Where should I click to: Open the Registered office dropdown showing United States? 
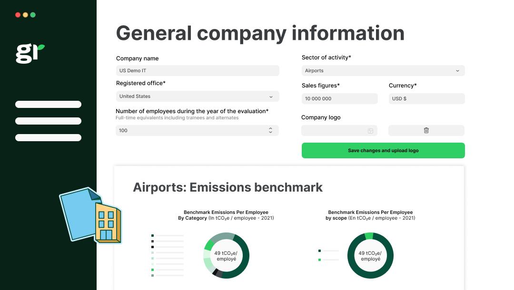pyautogui.click(x=198, y=97)
